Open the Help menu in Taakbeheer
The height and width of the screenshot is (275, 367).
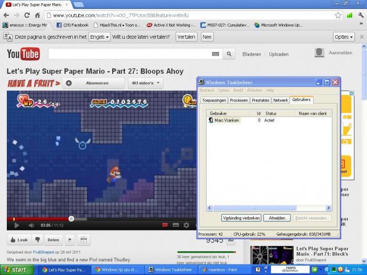point(270,90)
